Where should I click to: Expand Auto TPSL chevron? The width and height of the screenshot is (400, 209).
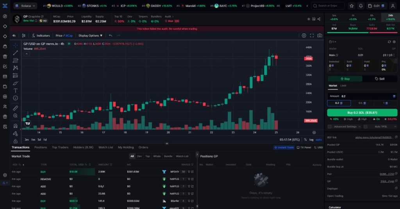point(395,126)
